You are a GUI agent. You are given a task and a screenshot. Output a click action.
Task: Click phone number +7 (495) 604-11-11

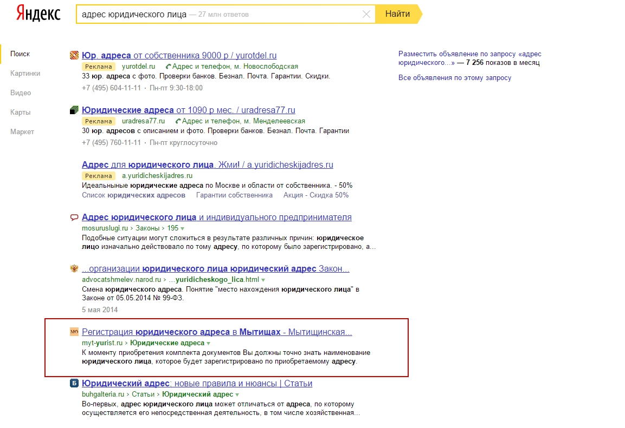pos(111,88)
